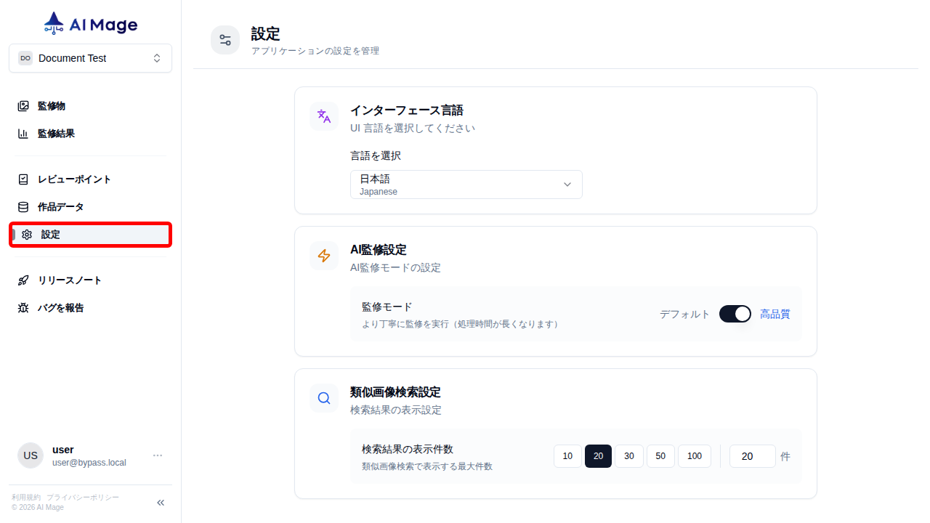The height and width of the screenshot is (523, 930).
Task: Select the 監修物 sidebar icon
Action: [x=24, y=105]
